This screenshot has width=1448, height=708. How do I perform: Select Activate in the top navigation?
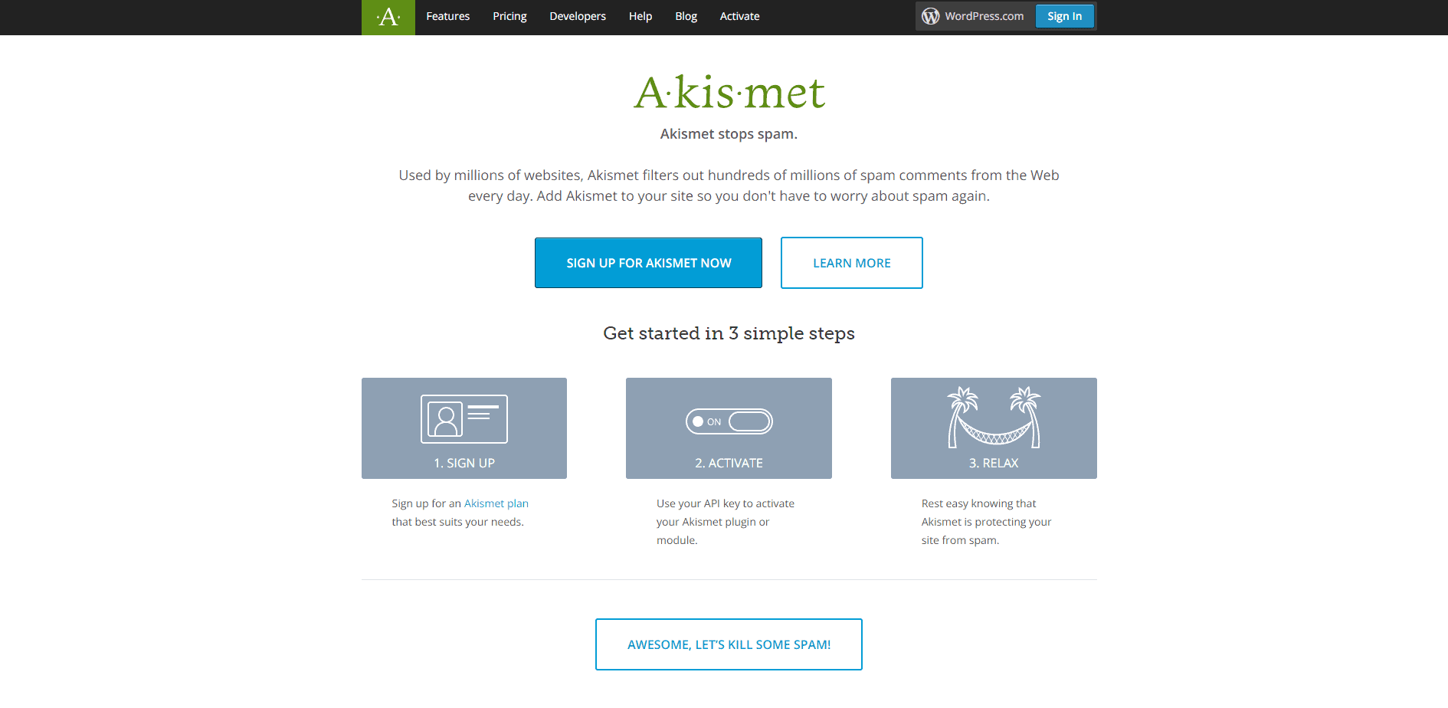click(740, 16)
